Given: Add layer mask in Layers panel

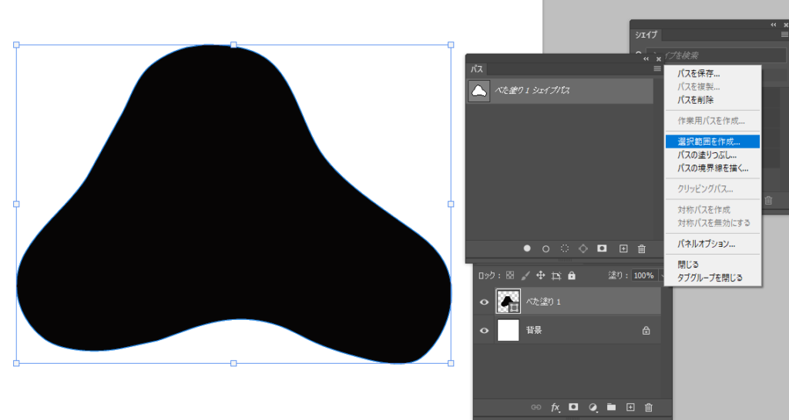Looking at the screenshot, I should pos(573,407).
